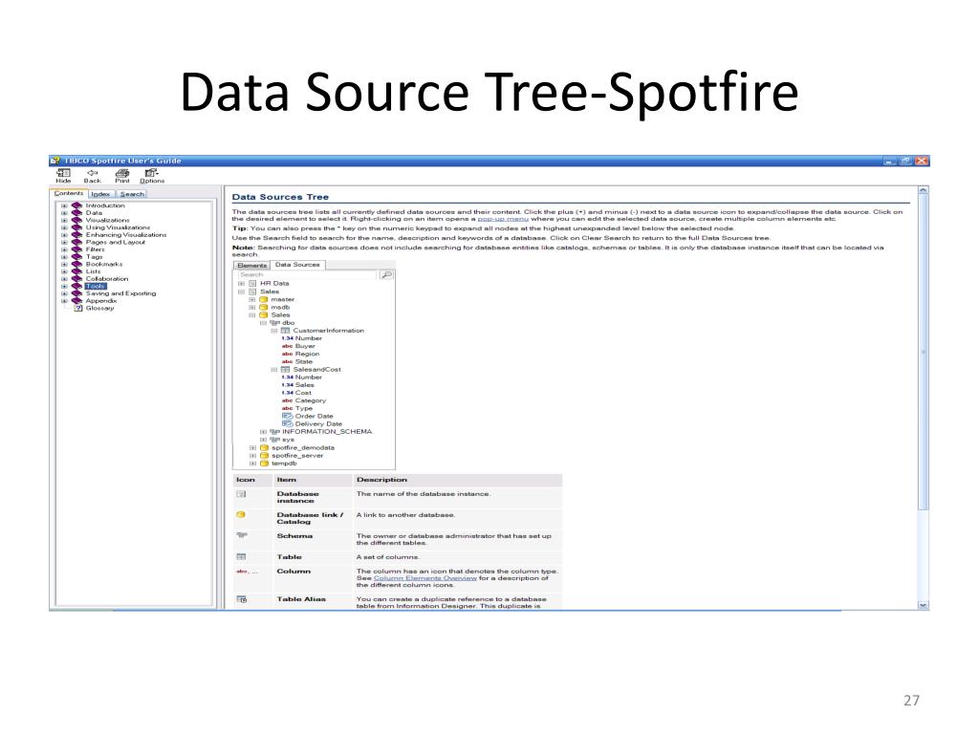Select the Region column
Viewport: 979px width, 734px height.
(307, 354)
